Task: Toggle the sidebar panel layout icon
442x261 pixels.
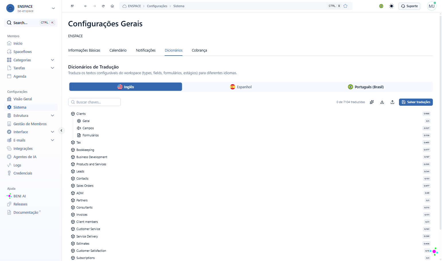Action: pyautogui.click(x=72, y=6)
